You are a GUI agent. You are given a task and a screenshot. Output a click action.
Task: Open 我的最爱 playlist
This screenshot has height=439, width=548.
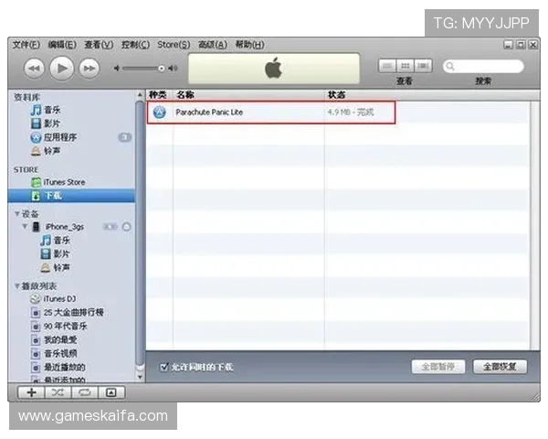(x=54, y=340)
